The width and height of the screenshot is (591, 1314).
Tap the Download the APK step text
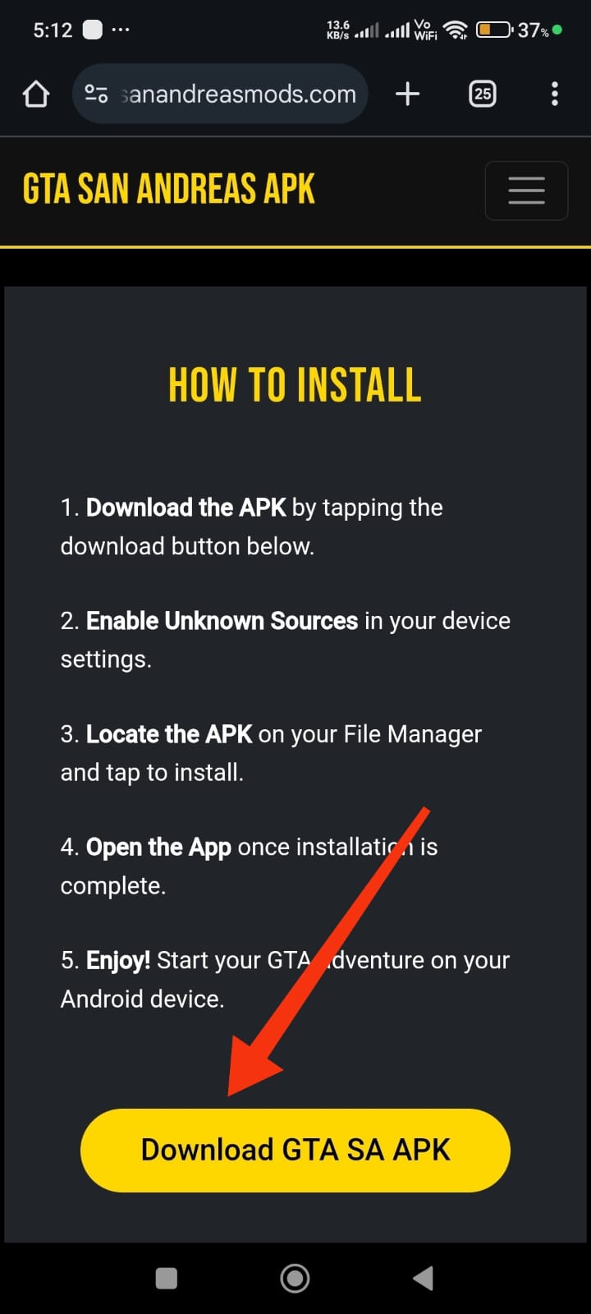click(186, 508)
